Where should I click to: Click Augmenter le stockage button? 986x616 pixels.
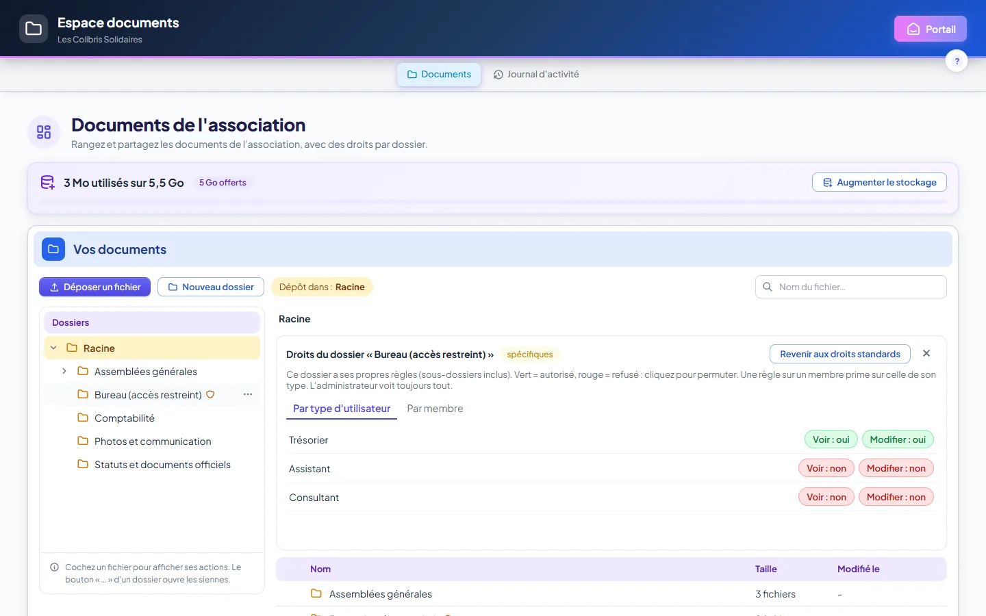pyautogui.click(x=879, y=182)
